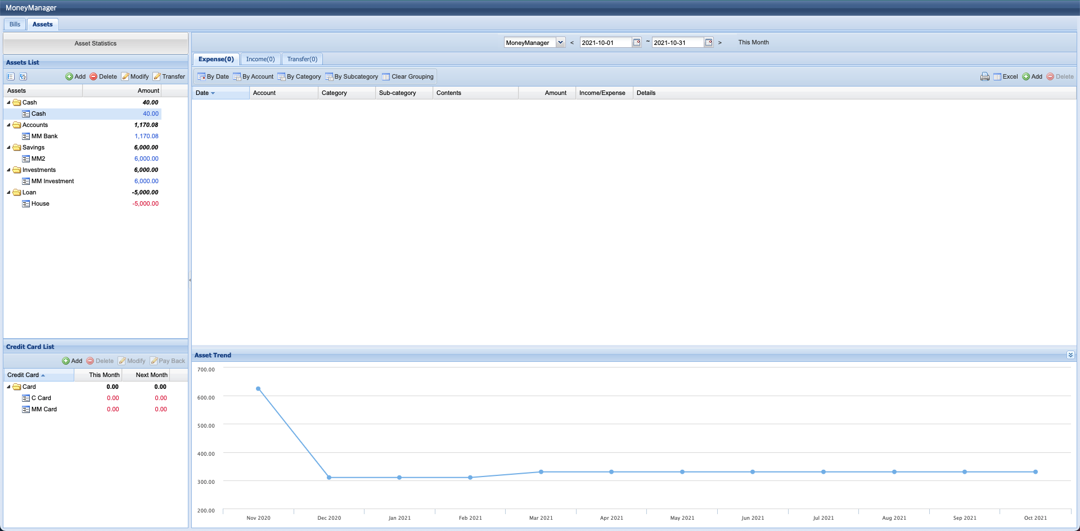Screen dimensions: 1080x531
Task: Collapse the Savings group folder
Action: [8, 147]
